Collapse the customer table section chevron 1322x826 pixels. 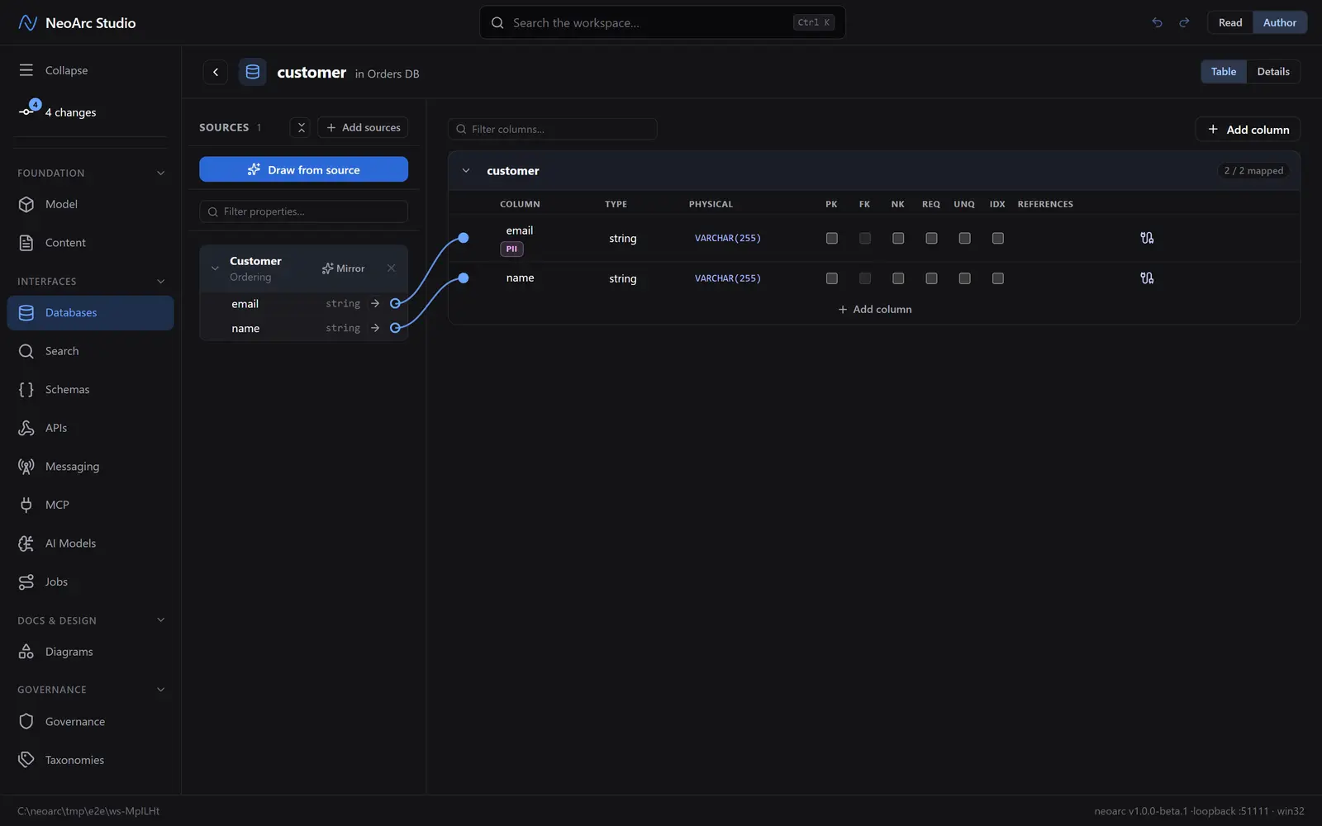click(466, 171)
